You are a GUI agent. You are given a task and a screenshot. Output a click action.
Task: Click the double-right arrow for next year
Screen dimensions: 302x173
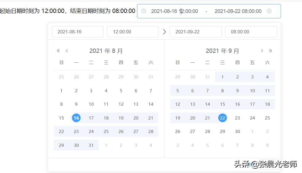click(x=271, y=50)
